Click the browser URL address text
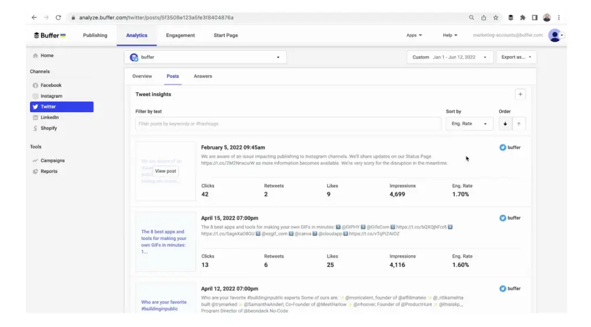The image size is (591, 327). pyautogui.click(x=156, y=18)
